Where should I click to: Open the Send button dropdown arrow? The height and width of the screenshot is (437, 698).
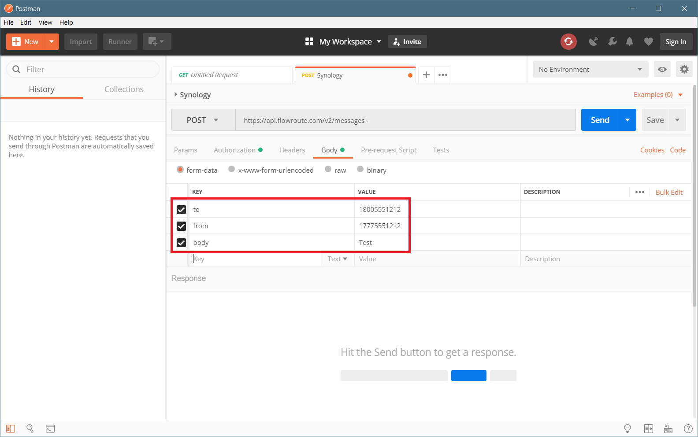click(627, 120)
